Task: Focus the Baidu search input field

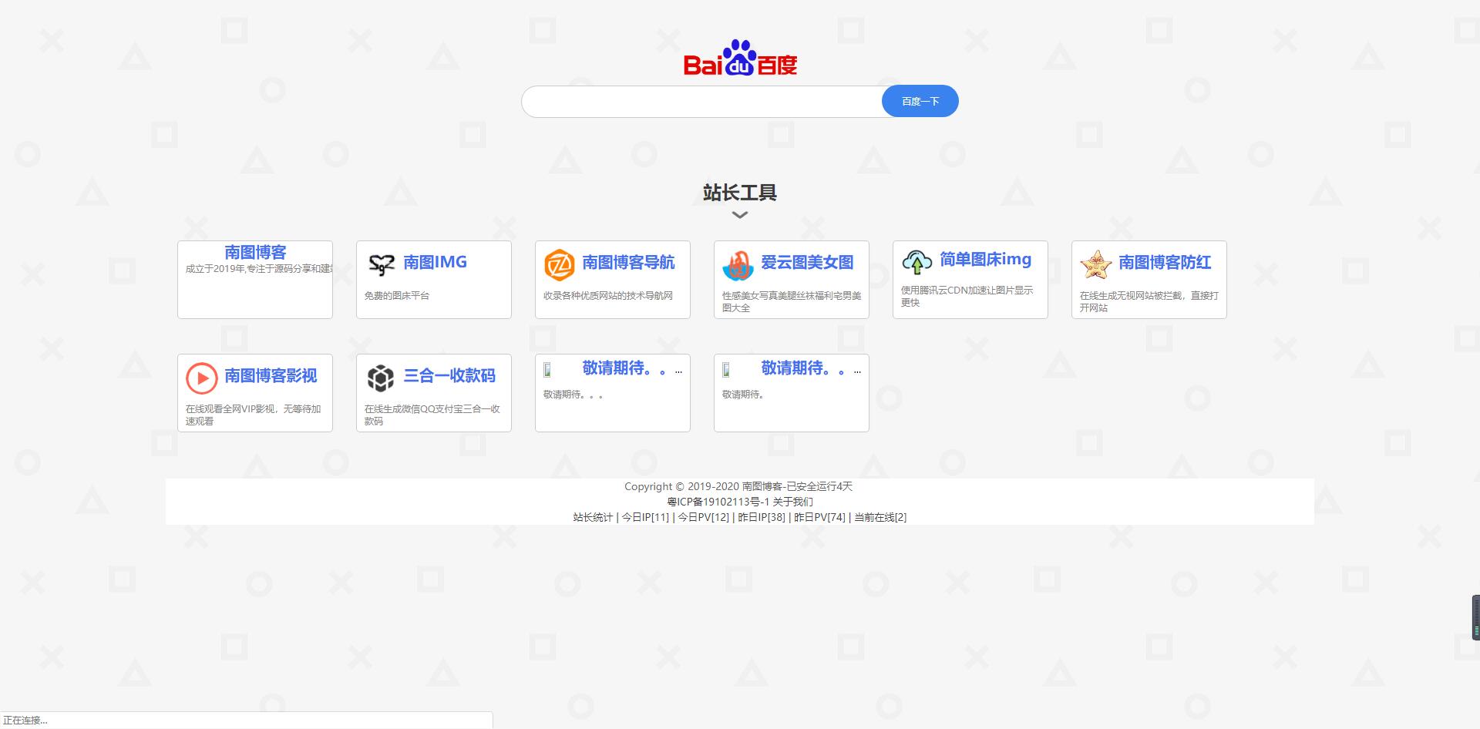Action: [x=701, y=102]
